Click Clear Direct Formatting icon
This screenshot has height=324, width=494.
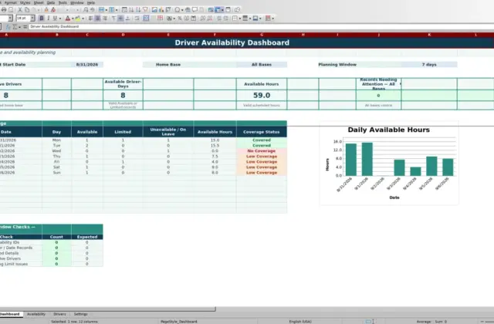point(53,10)
